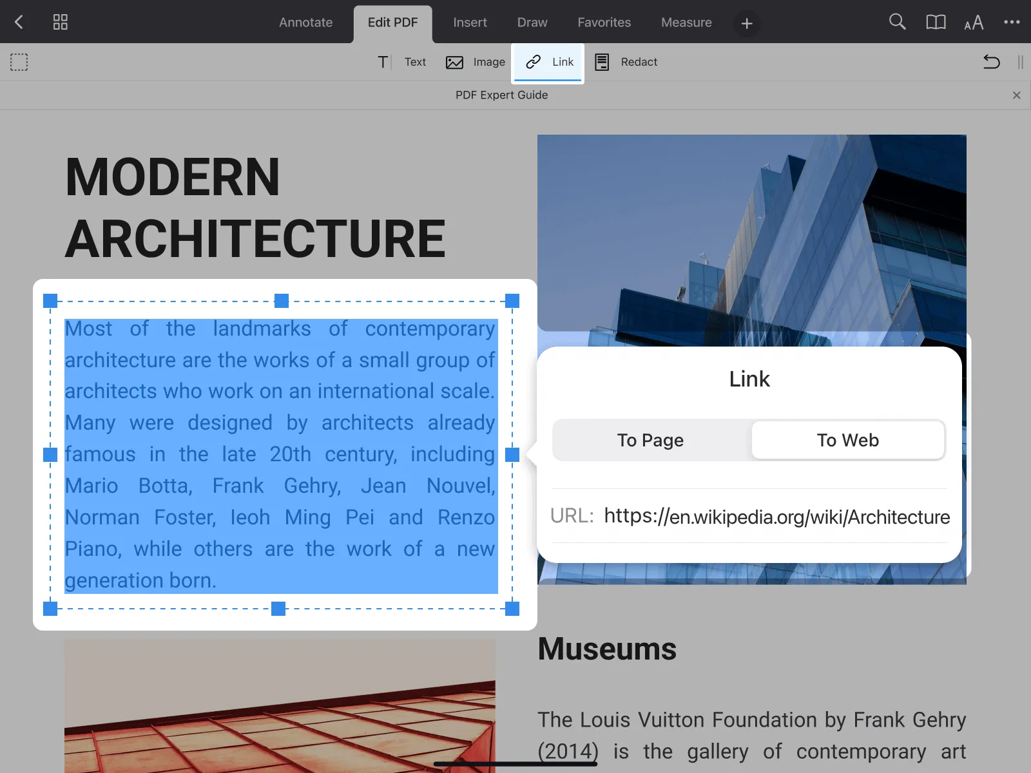Open the reading/book view icon
Screen dimensions: 1031x773
(936, 22)
